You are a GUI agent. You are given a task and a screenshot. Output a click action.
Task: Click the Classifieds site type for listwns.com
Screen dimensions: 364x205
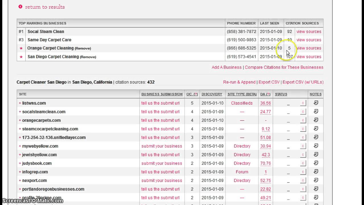coord(242,103)
